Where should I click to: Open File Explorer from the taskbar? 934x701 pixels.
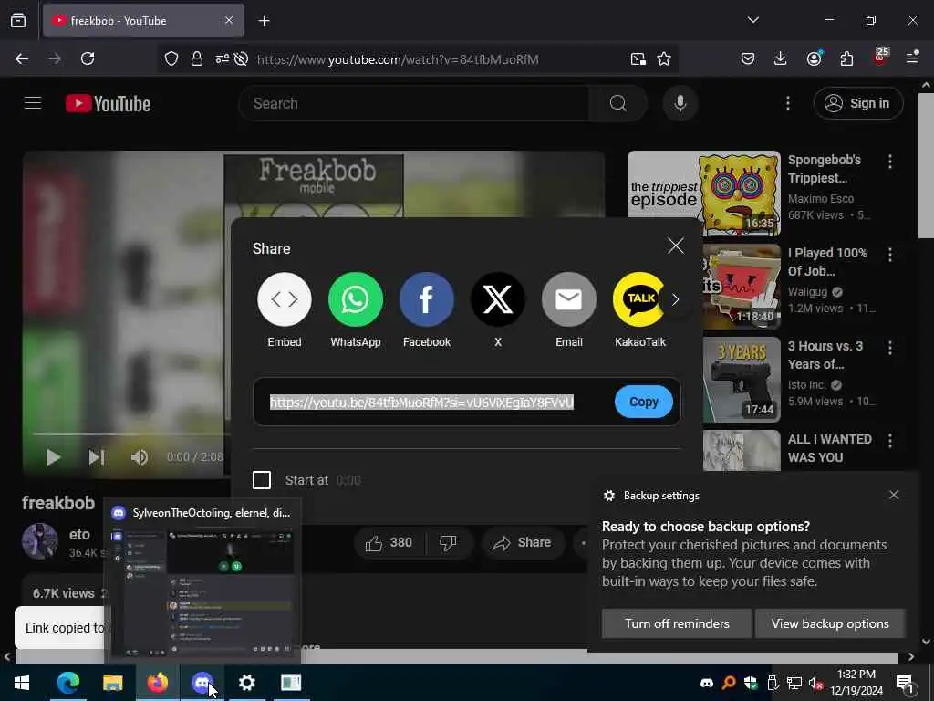[x=112, y=683]
